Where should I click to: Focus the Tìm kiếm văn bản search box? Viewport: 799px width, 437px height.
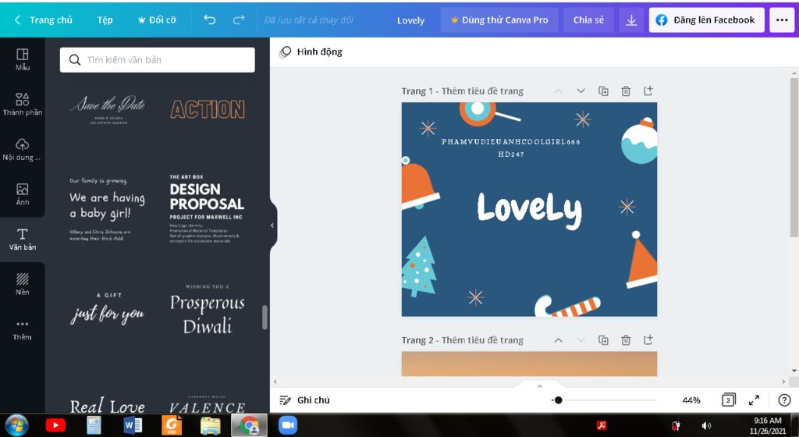158,59
